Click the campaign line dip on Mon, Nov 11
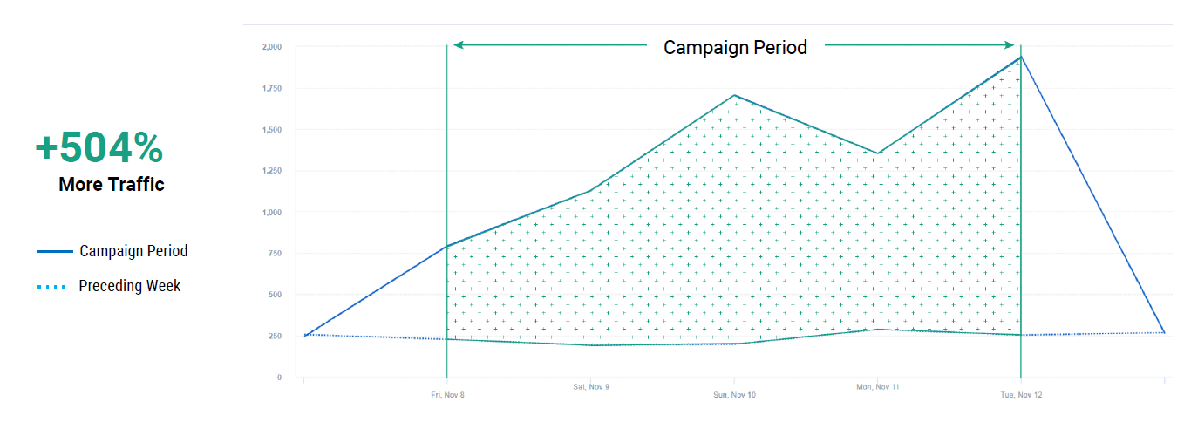This screenshot has width=1184, height=422. pyautogui.click(x=877, y=153)
